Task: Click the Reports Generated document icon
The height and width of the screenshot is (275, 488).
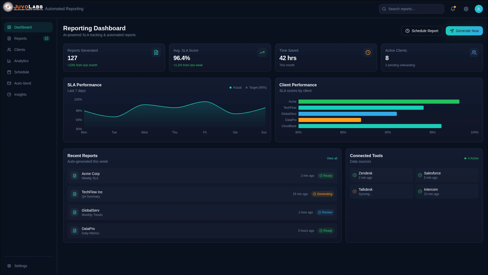Action: pos(156,52)
